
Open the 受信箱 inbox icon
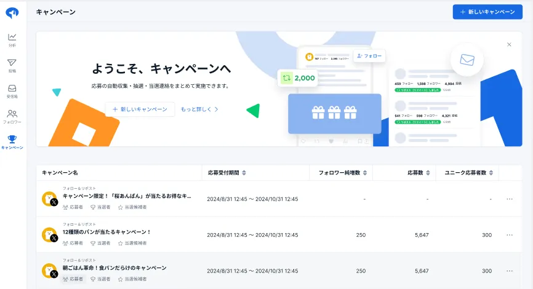[12, 89]
